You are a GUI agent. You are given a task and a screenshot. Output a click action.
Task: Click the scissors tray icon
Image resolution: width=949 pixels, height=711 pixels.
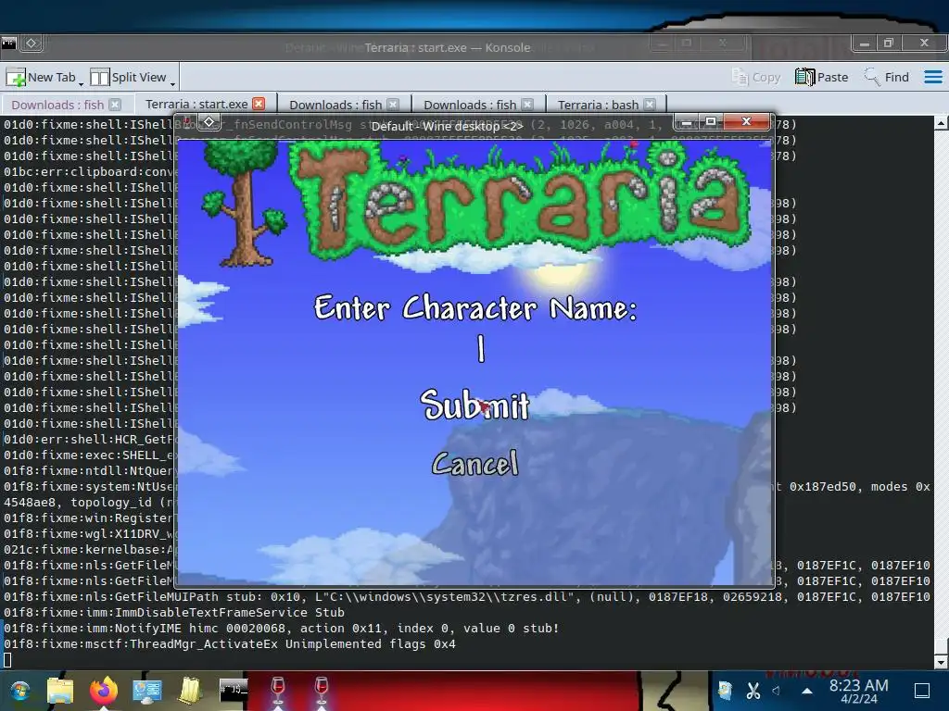[x=753, y=691]
